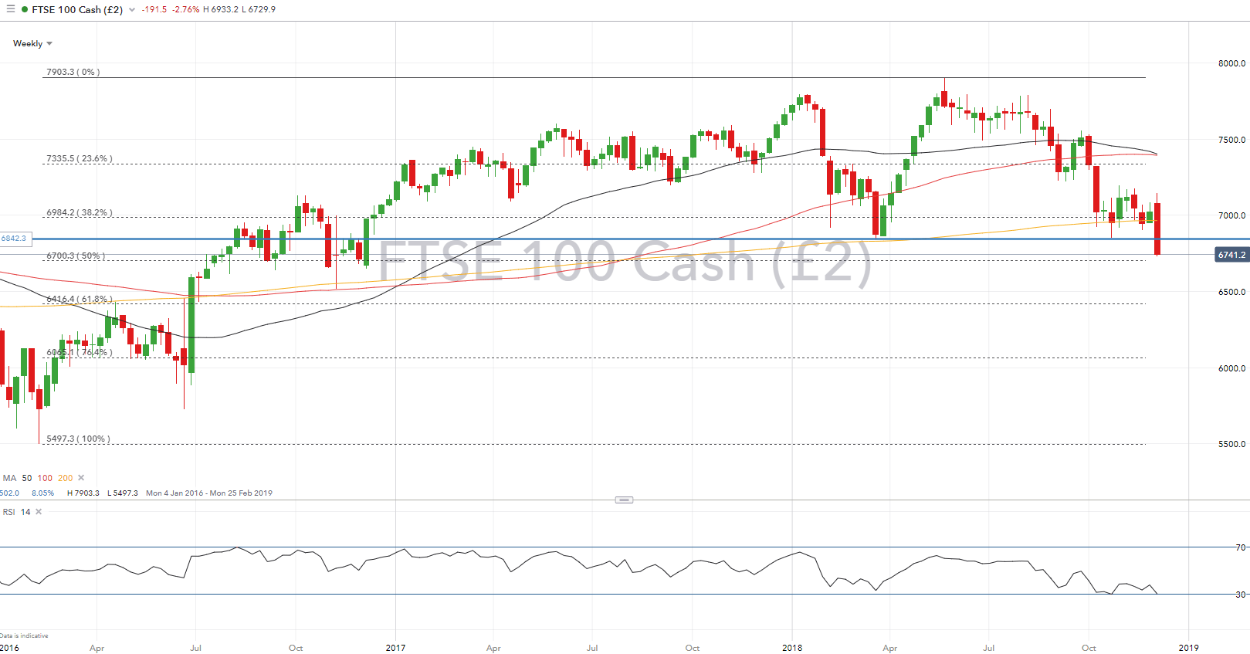The width and height of the screenshot is (1250, 654).
Task: Click the MA indicator name label
Action: coord(9,478)
